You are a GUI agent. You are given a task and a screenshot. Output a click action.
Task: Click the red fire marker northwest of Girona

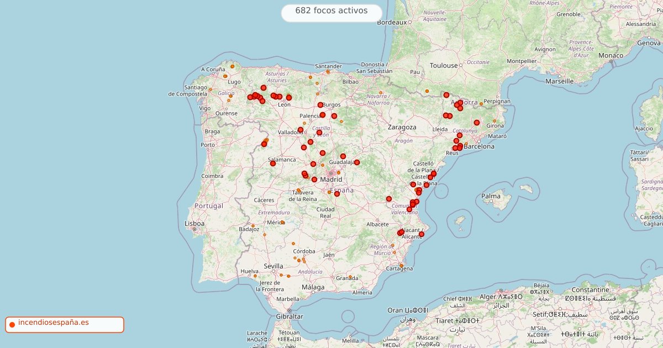click(x=477, y=123)
